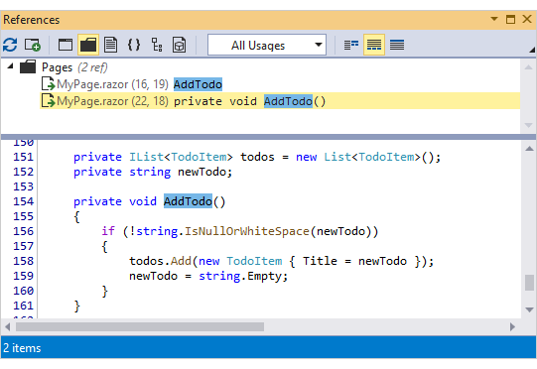Click 'todos.Add' on line 158
The width and height of the screenshot is (537, 369).
coord(160,261)
